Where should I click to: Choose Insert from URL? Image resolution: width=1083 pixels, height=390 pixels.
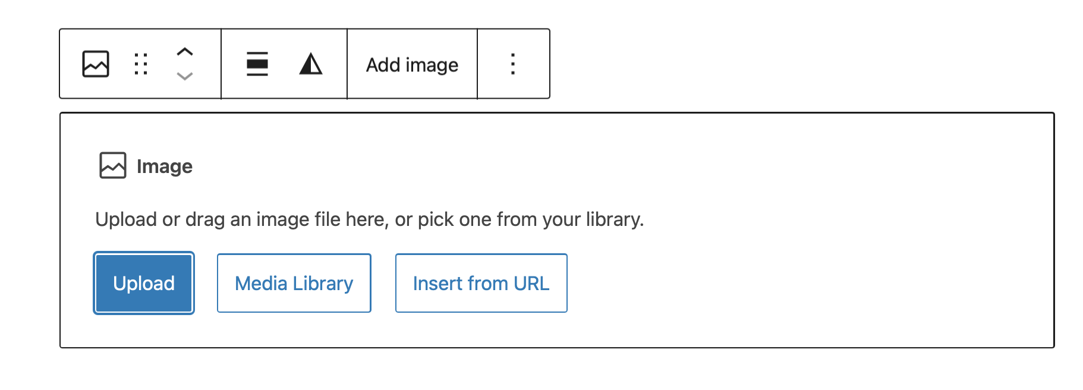[481, 283]
